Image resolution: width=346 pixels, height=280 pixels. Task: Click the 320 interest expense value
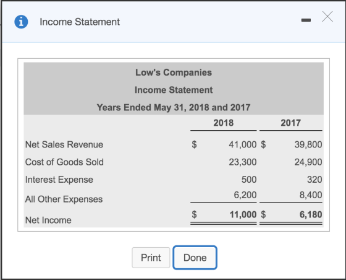tap(314, 180)
